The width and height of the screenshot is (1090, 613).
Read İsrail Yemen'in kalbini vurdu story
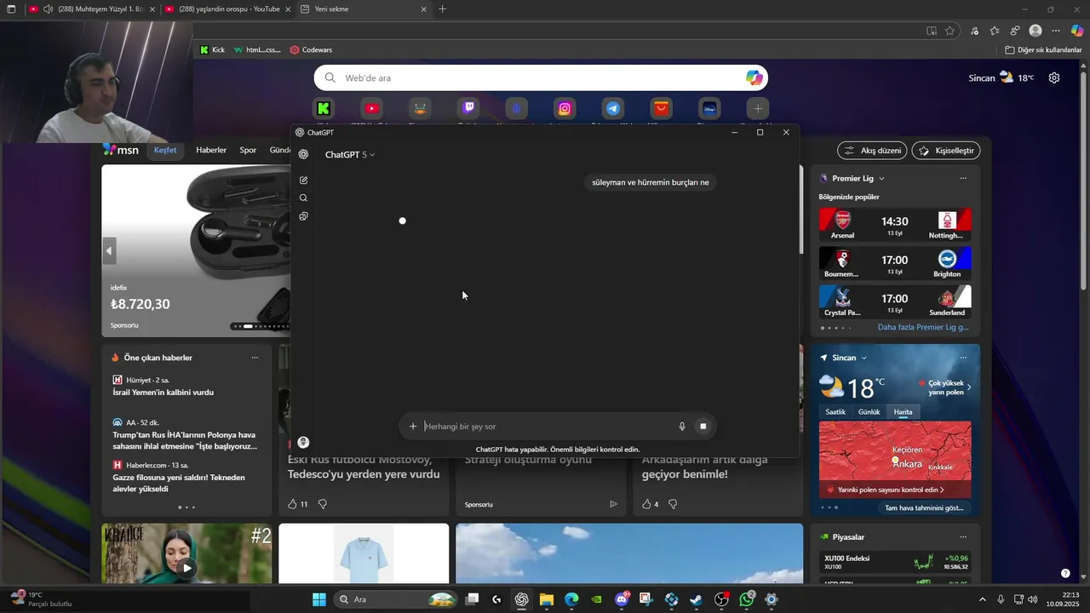(x=163, y=392)
